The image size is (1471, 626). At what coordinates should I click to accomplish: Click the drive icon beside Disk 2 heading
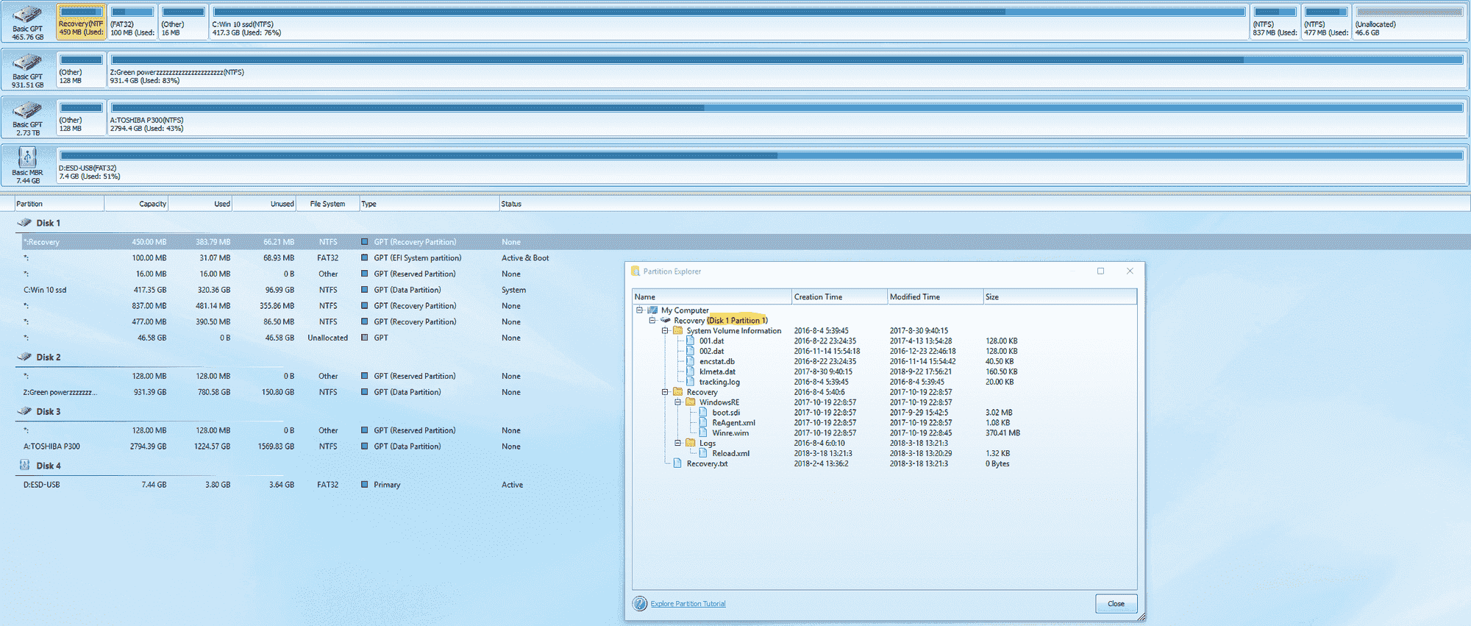coord(24,357)
